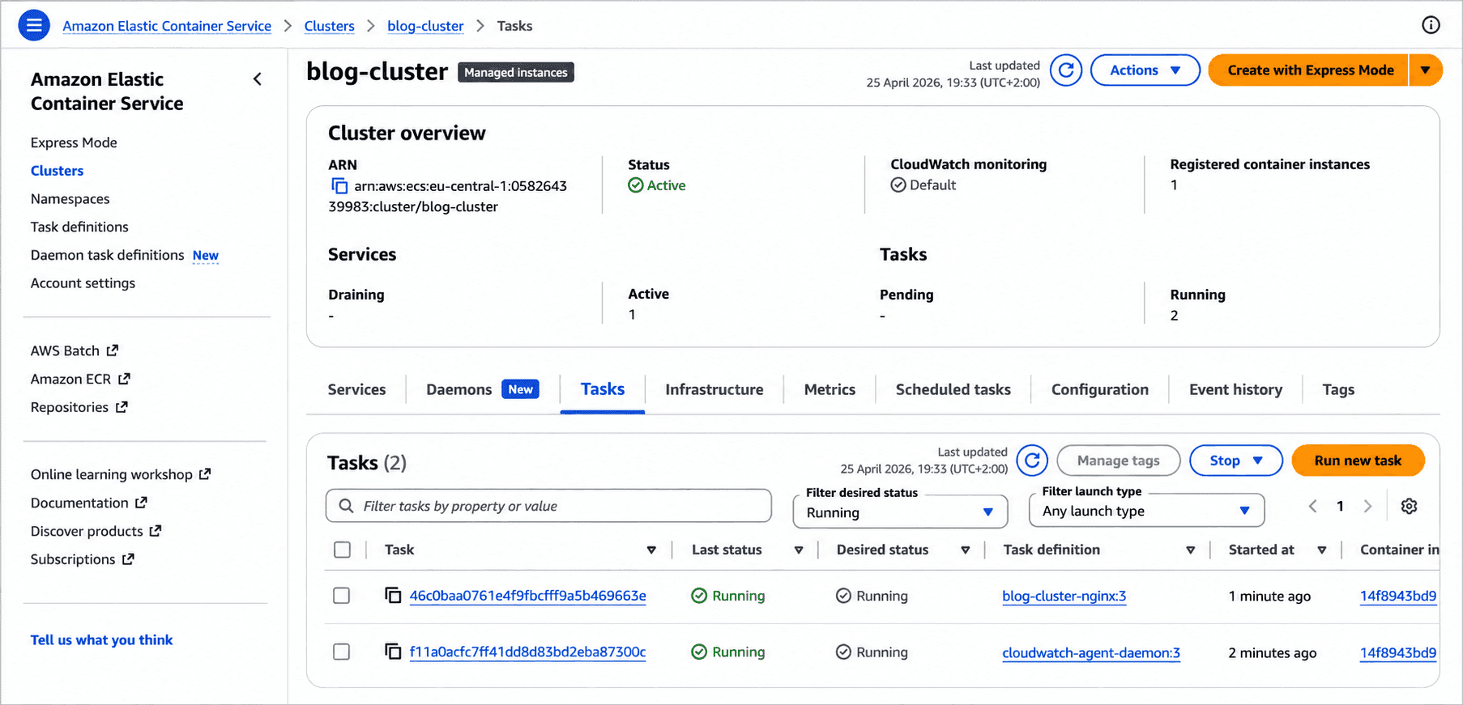The image size is (1463, 705).
Task: Click the Run new task button
Action: point(1358,461)
